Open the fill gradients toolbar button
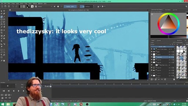Viewport: 188px width, 106px height. coord(20,6)
